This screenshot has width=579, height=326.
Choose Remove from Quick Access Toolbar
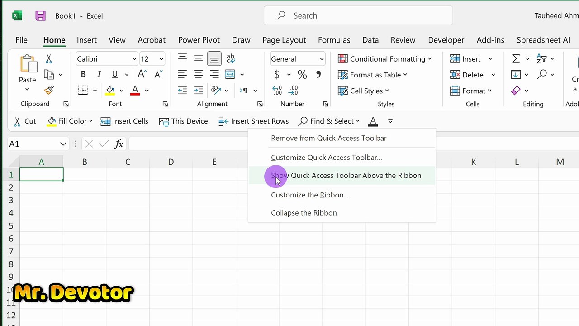pyautogui.click(x=342, y=138)
